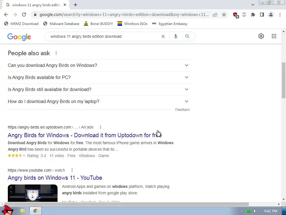Open People also ask options menu
286x215 pixels.
pos(56,53)
